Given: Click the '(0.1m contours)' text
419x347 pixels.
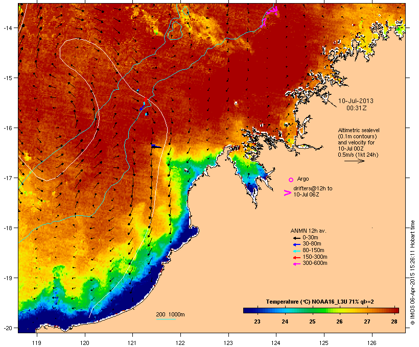Looking at the screenshot, I should point(358,136).
